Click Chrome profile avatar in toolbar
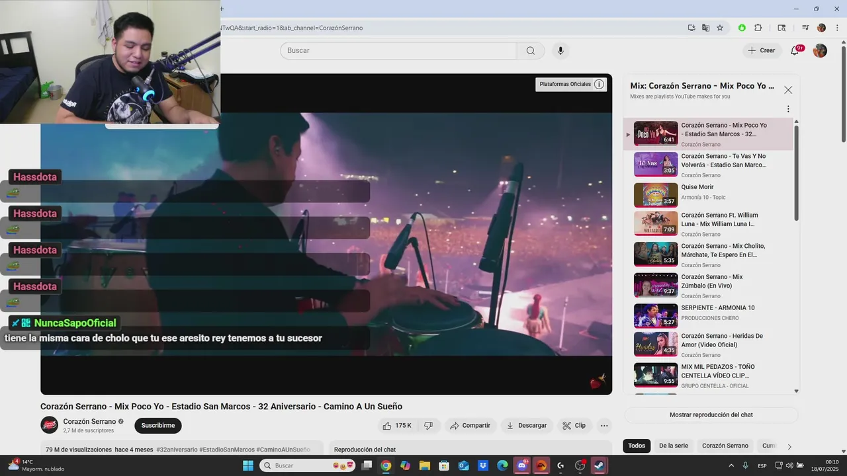Screen dimensions: 847x476 point(821,28)
